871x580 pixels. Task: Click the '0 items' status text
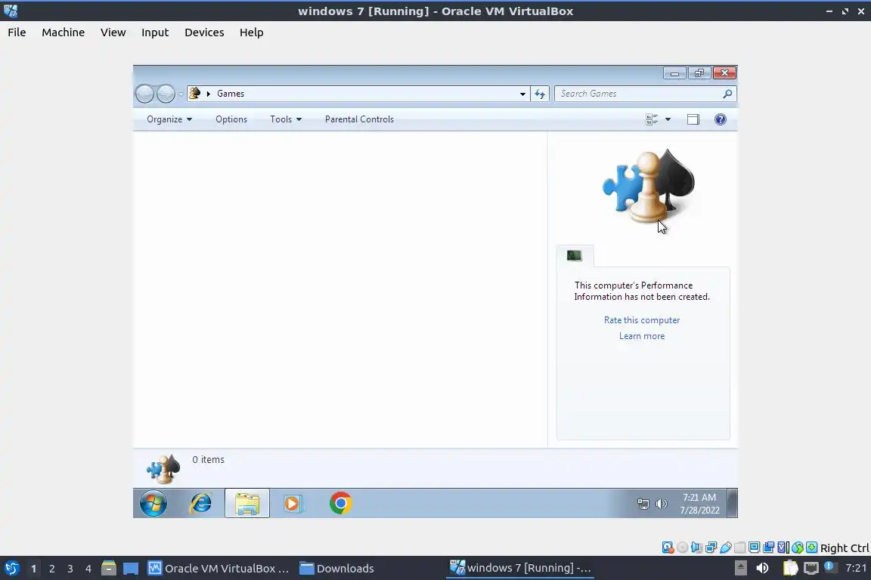pyautogui.click(x=209, y=460)
